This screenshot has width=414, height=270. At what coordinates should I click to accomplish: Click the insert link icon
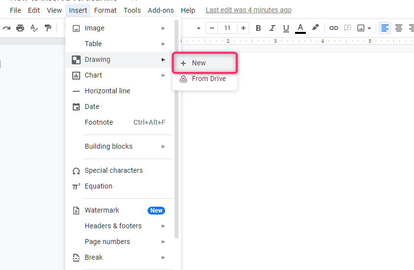[x=334, y=28]
